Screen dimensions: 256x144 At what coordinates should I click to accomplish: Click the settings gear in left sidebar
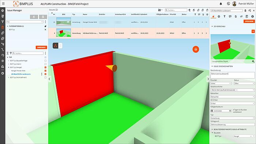(x=3, y=73)
